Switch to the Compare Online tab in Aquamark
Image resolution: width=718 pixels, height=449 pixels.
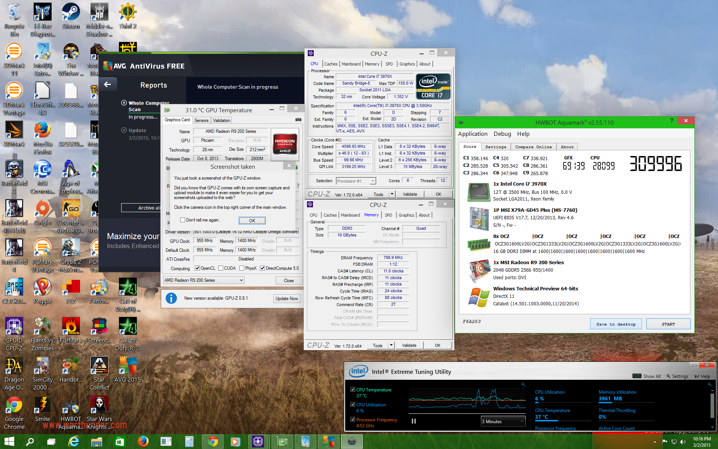[533, 147]
